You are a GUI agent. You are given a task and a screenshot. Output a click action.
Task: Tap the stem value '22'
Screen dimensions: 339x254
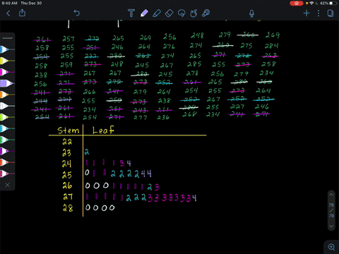click(x=67, y=142)
